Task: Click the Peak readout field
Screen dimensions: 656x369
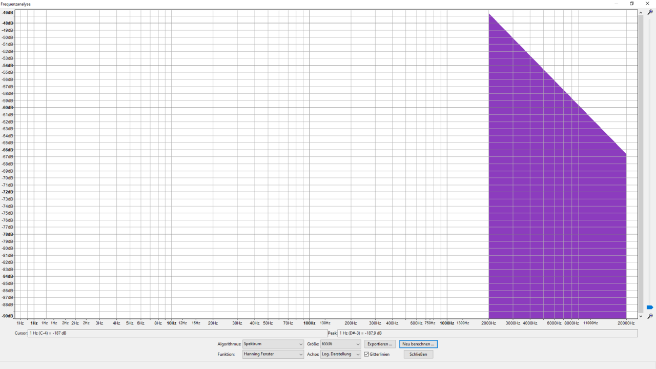Action: click(x=487, y=333)
